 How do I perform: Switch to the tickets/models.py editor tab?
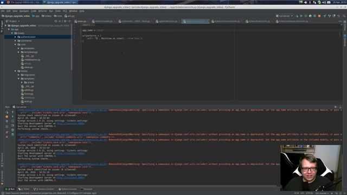tap(103, 21)
